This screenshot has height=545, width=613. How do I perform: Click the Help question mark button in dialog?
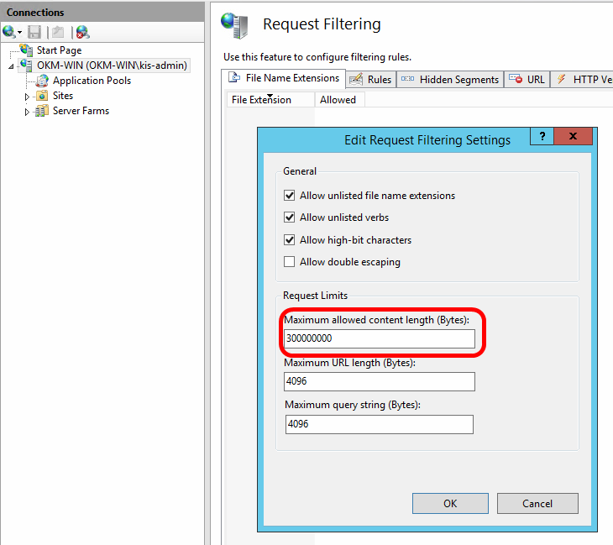click(x=543, y=137)
